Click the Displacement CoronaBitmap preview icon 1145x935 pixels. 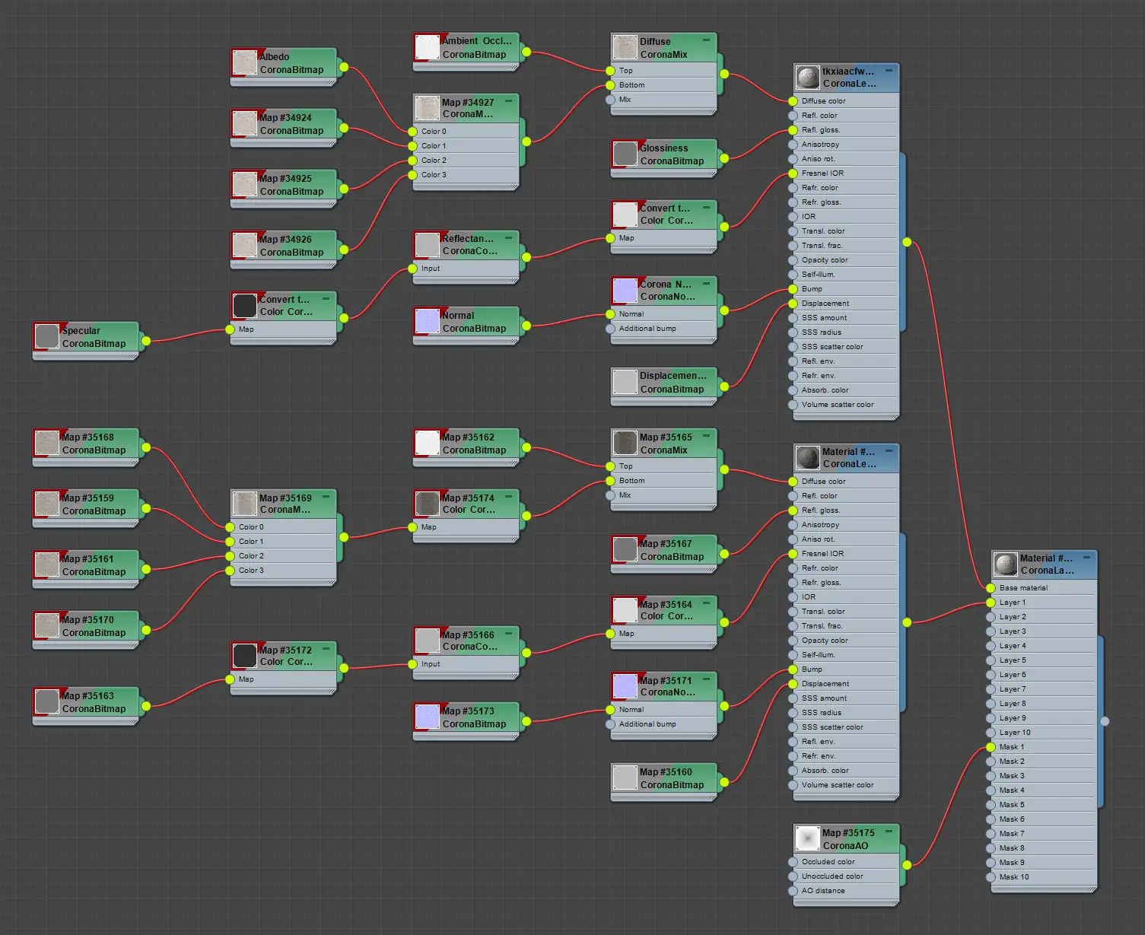click(625, 383)
